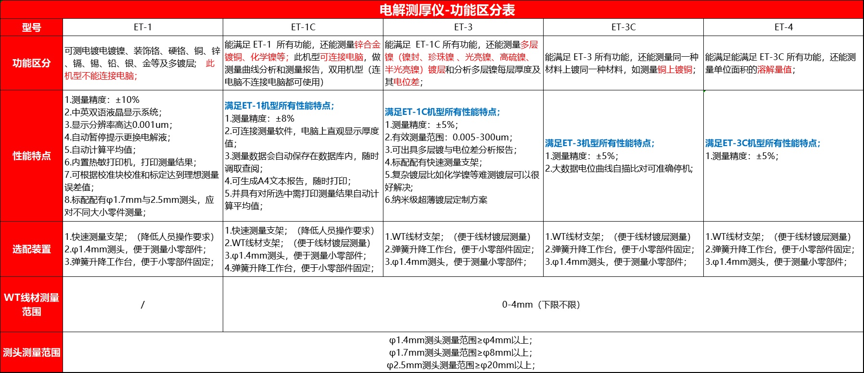Click the blue 满足ET-1机型所有性能特点 heading
Image resolution: width=864 pixels, height=373 pixels.
tap(279, 106)
